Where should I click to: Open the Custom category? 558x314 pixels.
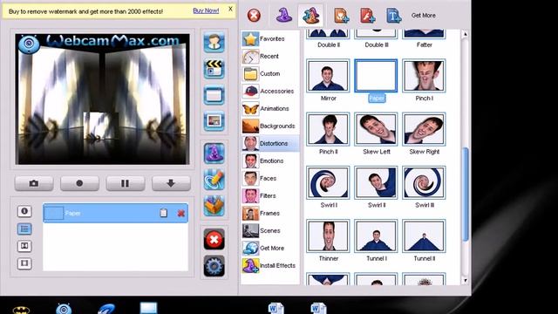[x=269, y=73]
